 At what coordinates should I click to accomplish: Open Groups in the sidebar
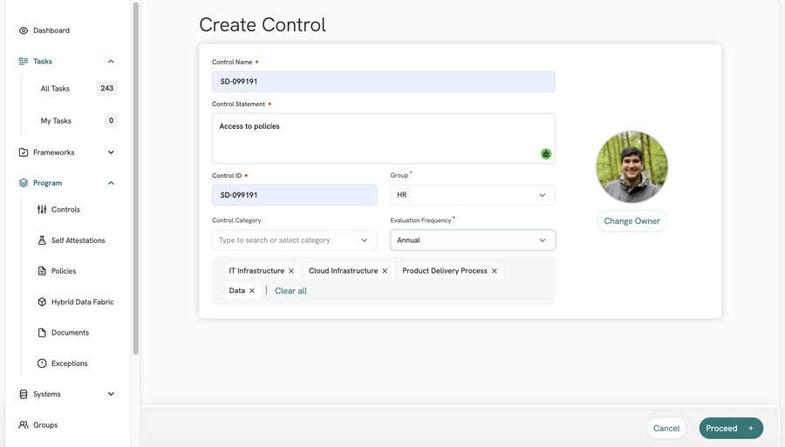pos(45,425)
